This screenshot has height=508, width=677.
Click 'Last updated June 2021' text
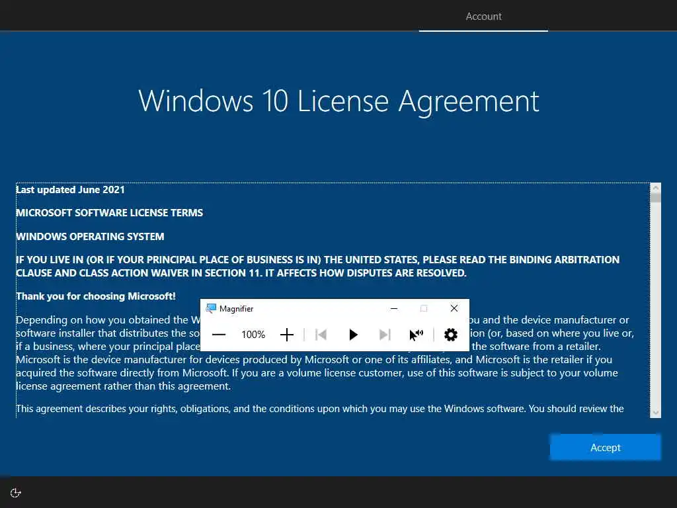point(70,190)
